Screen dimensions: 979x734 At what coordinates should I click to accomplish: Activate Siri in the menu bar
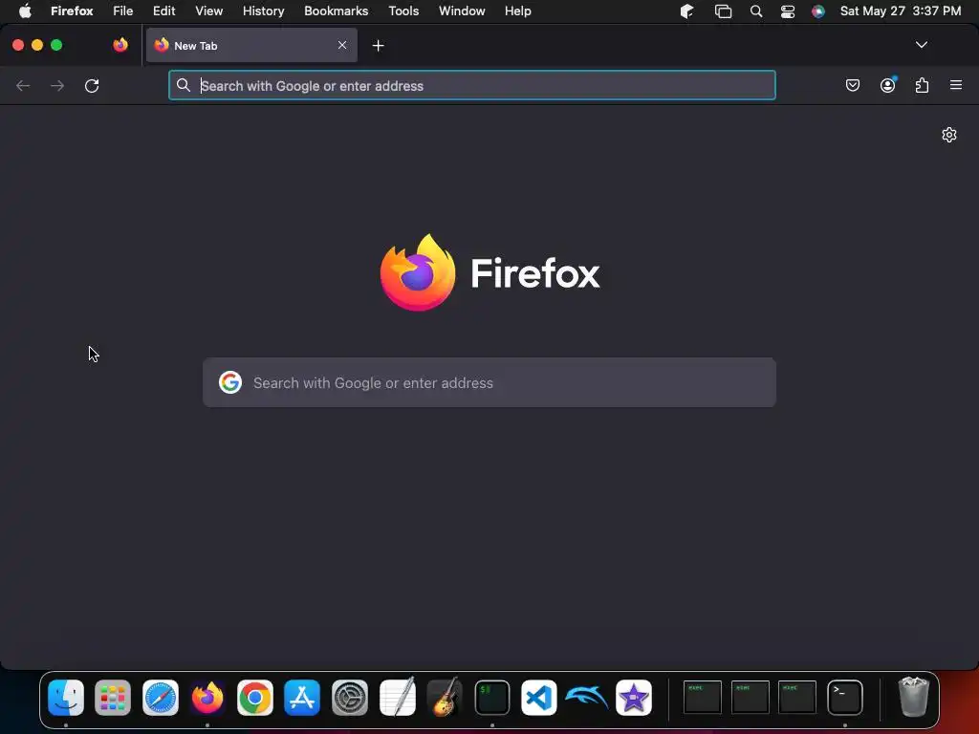818,11
